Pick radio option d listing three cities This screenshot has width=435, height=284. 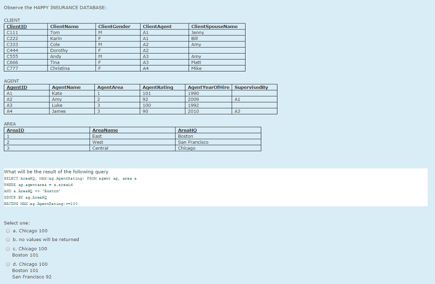tap(8, 264)
